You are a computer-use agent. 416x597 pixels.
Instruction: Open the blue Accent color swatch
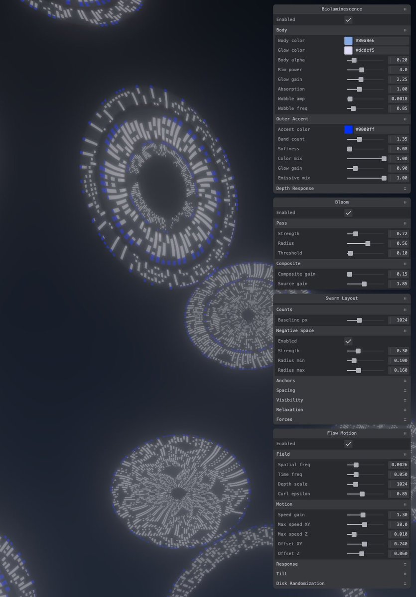(x=348, y=129)
